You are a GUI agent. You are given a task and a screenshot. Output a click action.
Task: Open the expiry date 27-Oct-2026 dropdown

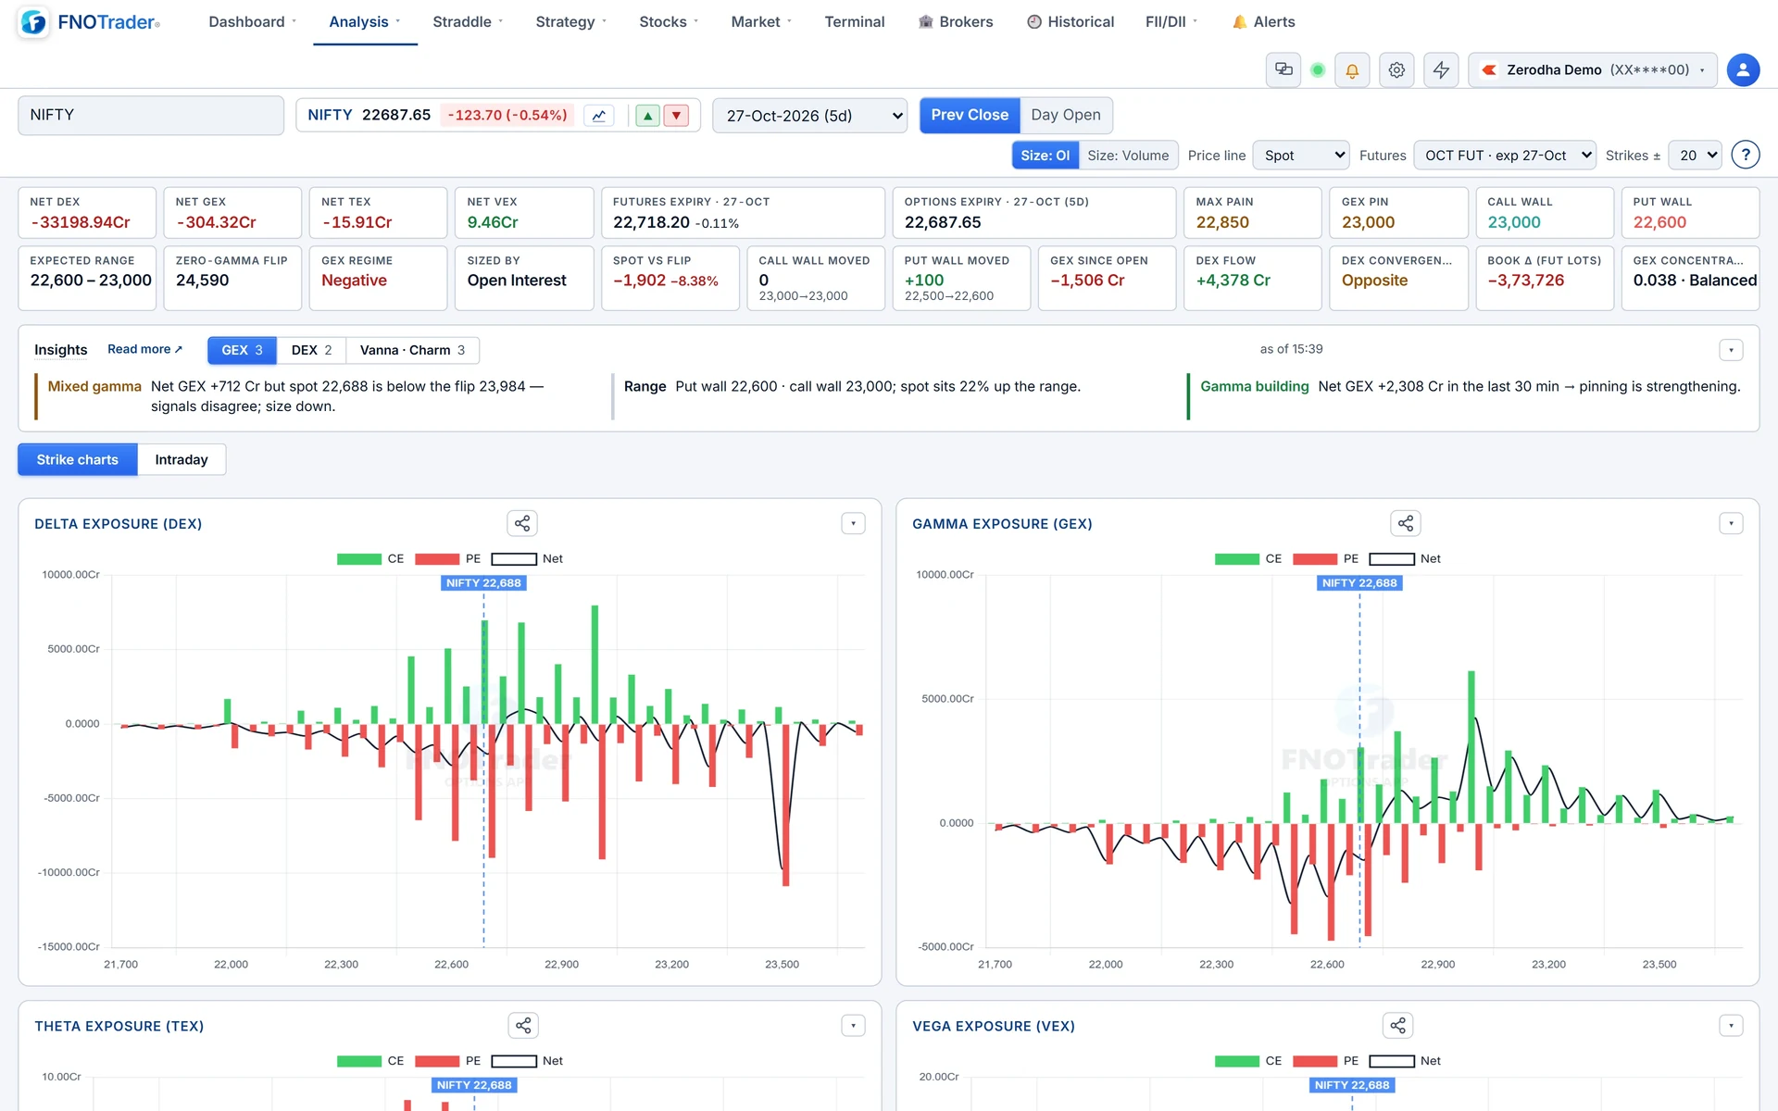[810, 116]
